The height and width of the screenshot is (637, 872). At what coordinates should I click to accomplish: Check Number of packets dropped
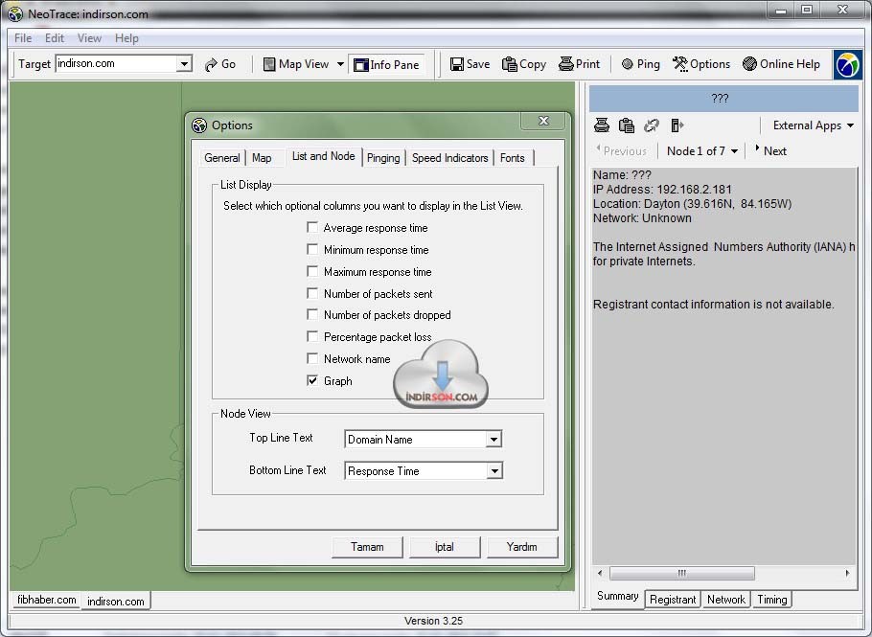(312, 314)
